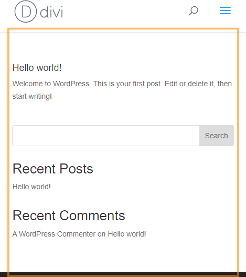Click the thin header divider line
Viewport: 246px width, 277px height.
tap(123, 33)
